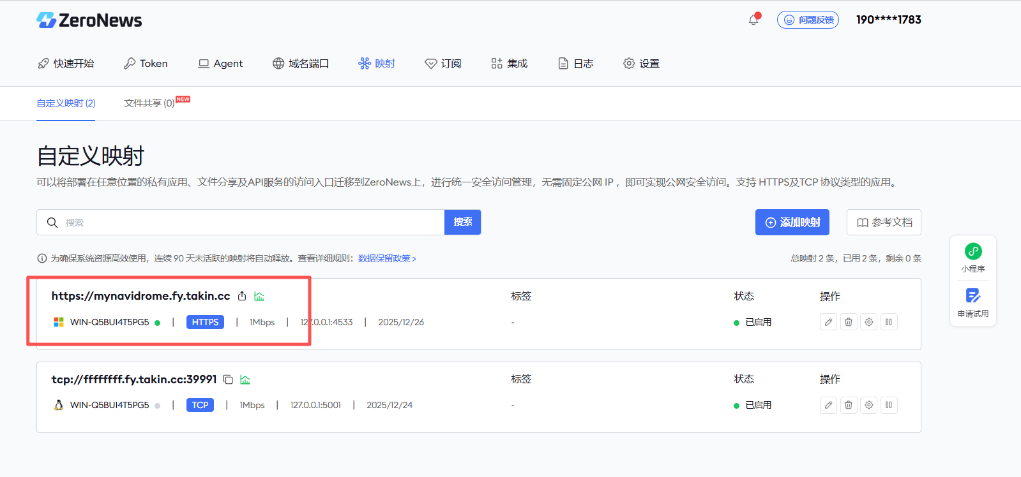Open traffic chart for TCP mapping
Viewport: 1021px width, 477px height.
[x=245, y=379]
